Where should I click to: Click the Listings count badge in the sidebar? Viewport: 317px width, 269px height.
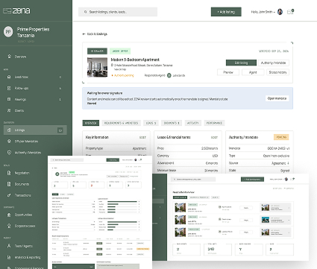point(60,130)
